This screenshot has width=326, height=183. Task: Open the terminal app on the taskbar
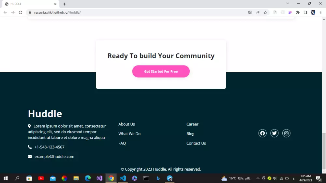click(146, 178)
